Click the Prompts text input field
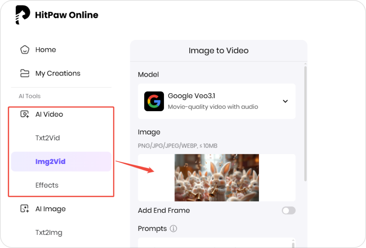The image size is (366, 248). point(216,244)
